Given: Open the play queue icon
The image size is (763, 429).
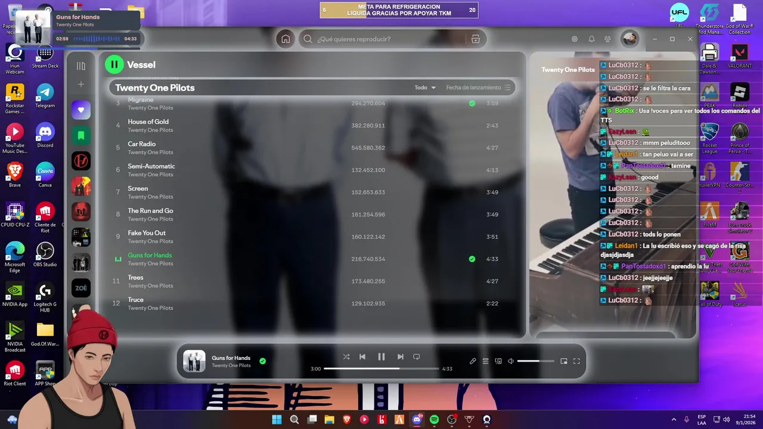Looking at the screenshot, I should coord(486,361).
